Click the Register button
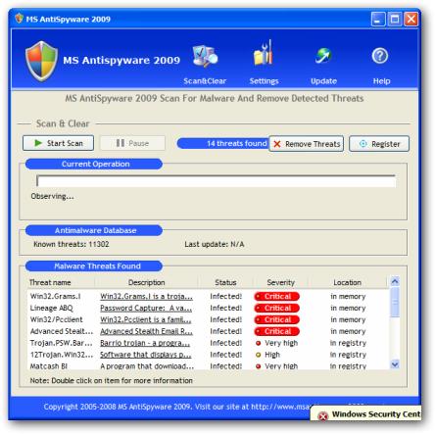 (x=379, y=144)
